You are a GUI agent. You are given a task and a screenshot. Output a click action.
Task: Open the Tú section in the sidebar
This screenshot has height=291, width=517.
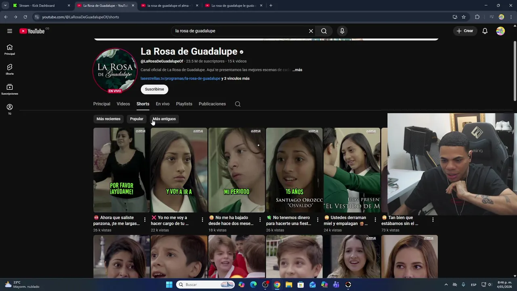pos(10,109)
